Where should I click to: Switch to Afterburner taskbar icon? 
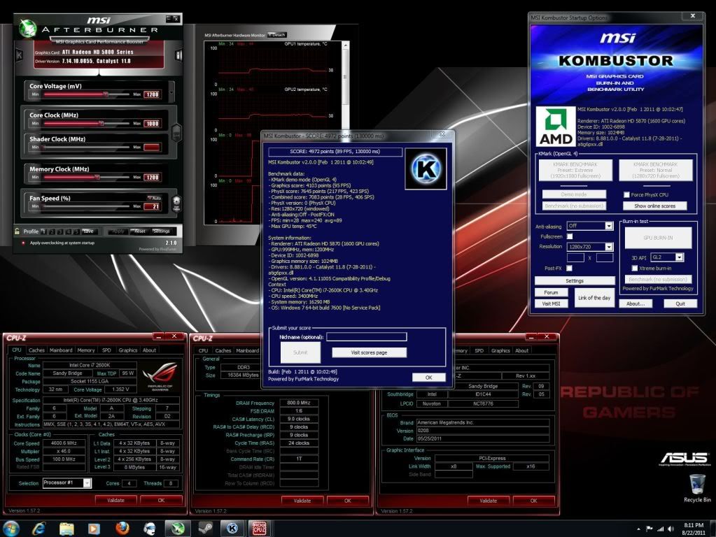click(x=177, y=529)
